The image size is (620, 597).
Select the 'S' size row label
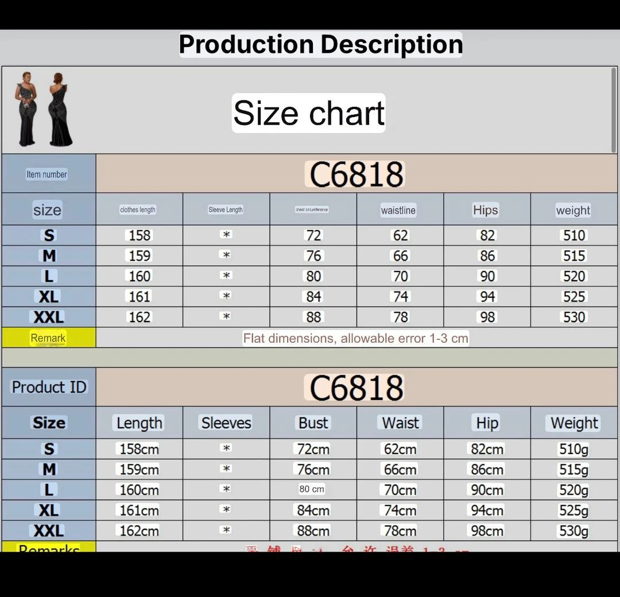click(48, 235)
